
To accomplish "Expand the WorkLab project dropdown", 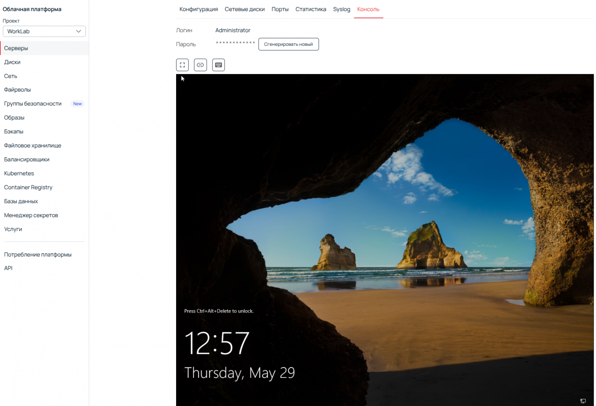I will [44, 31].
